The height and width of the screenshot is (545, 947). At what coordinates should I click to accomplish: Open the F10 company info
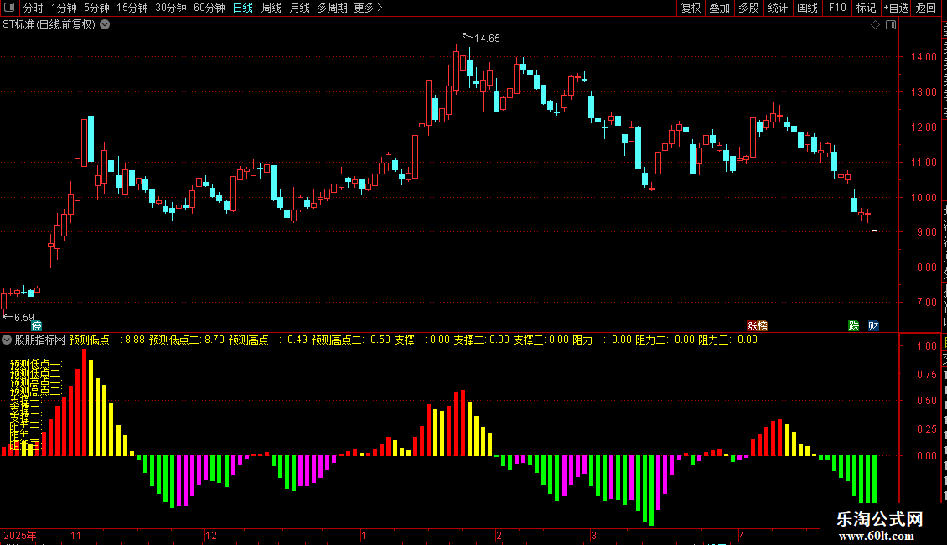pyautogui.click(x=837, y=8)
